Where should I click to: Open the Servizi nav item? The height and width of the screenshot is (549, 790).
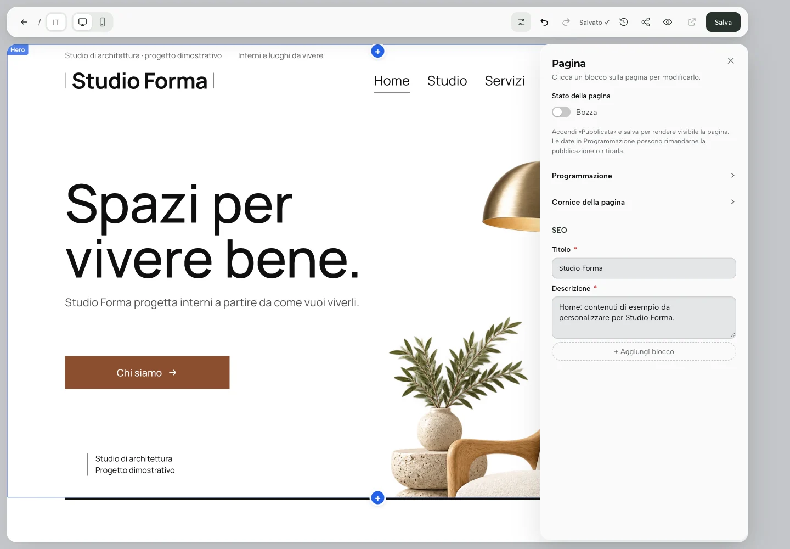pos(505,81)
